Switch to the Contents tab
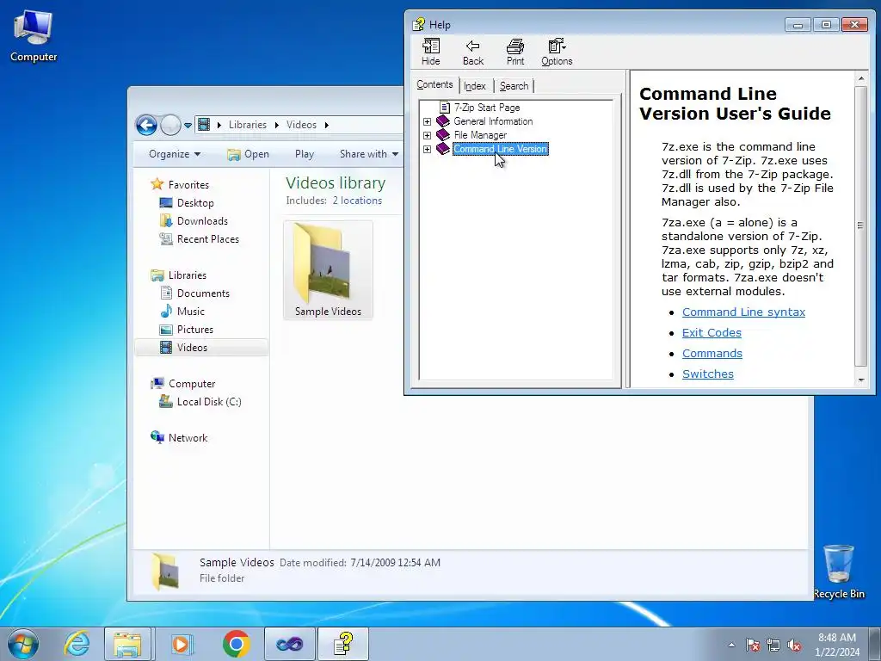Screen dimensions: 881x661 coord(434,85)
